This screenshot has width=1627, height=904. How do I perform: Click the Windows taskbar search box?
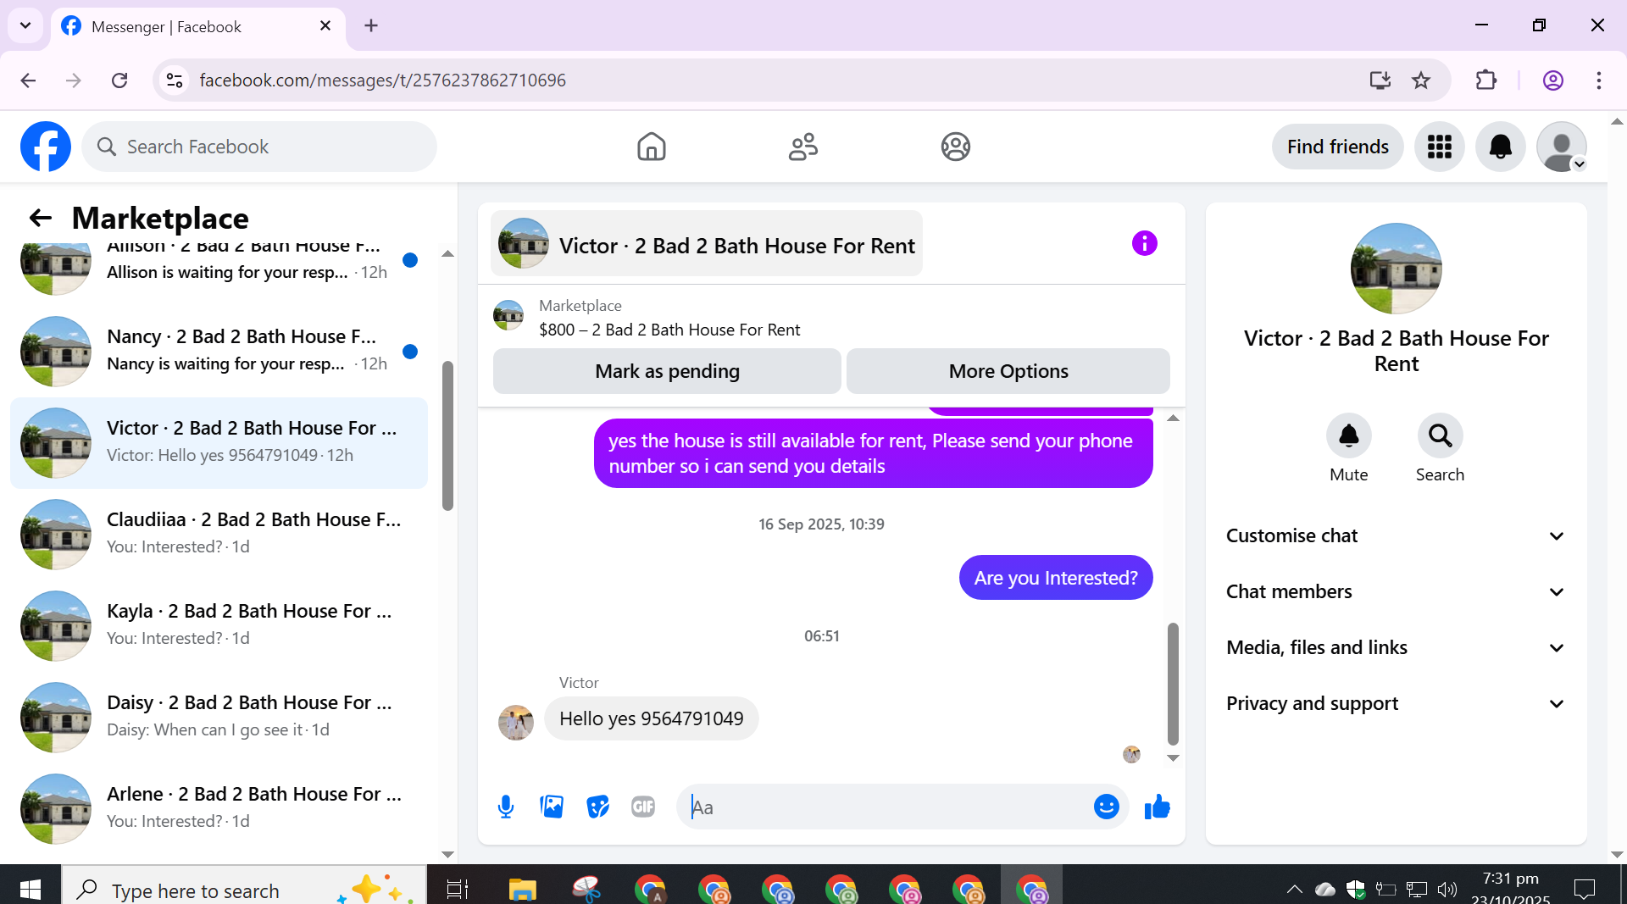pyautogui.click(x=244, y=889)
